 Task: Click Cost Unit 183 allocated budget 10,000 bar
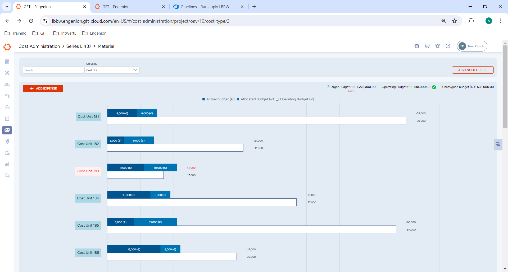pos(160,168)
